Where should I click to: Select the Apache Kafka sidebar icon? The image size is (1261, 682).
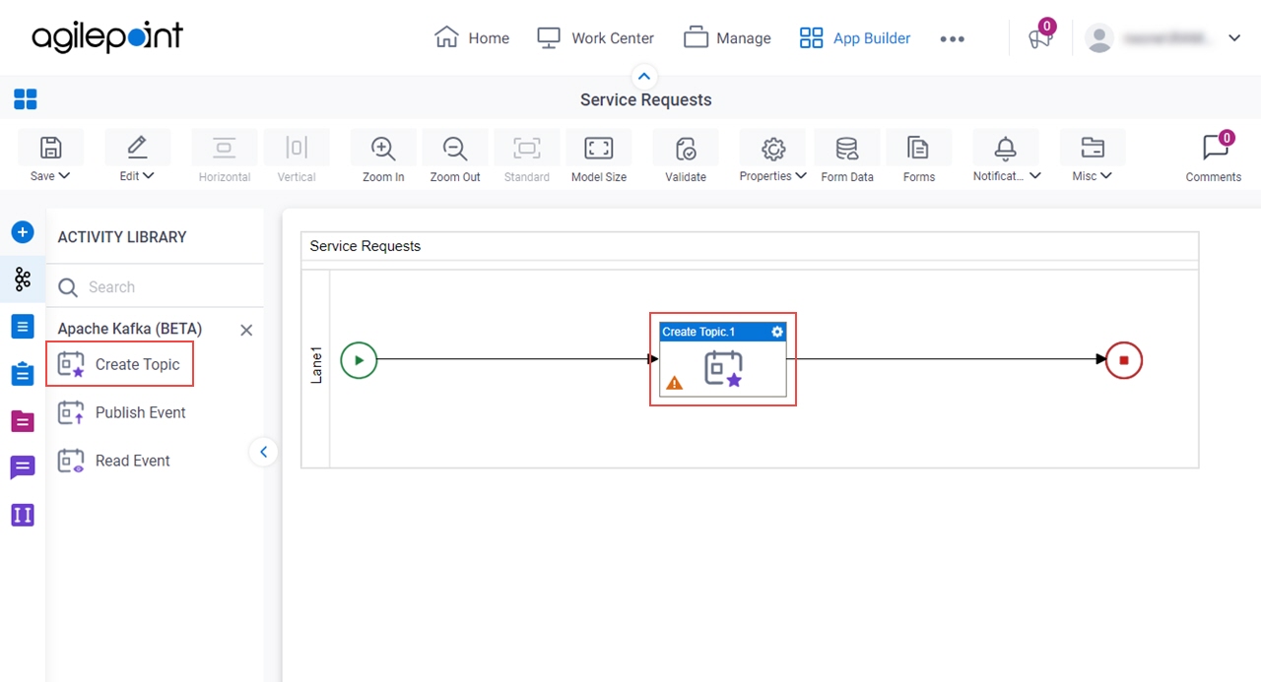tap(23, 279)
